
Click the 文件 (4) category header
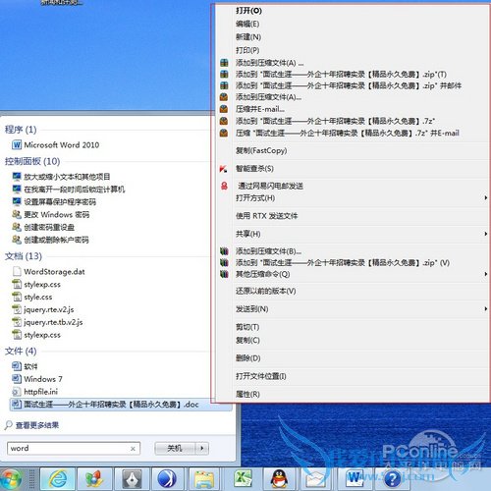21,352
